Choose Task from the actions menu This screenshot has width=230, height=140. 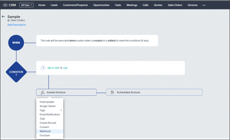tap(50, 119)
